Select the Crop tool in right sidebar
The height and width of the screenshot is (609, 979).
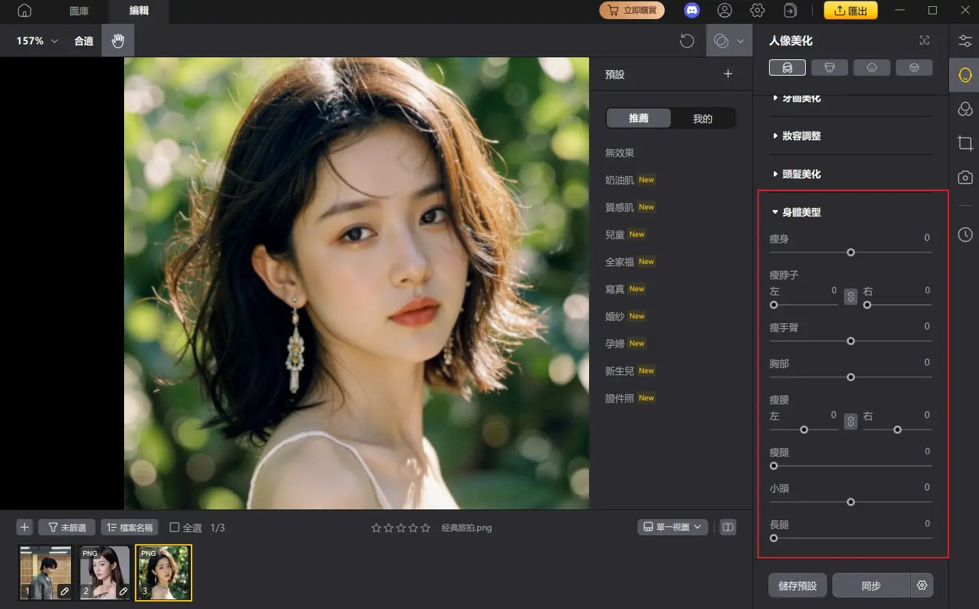(965, 143)
